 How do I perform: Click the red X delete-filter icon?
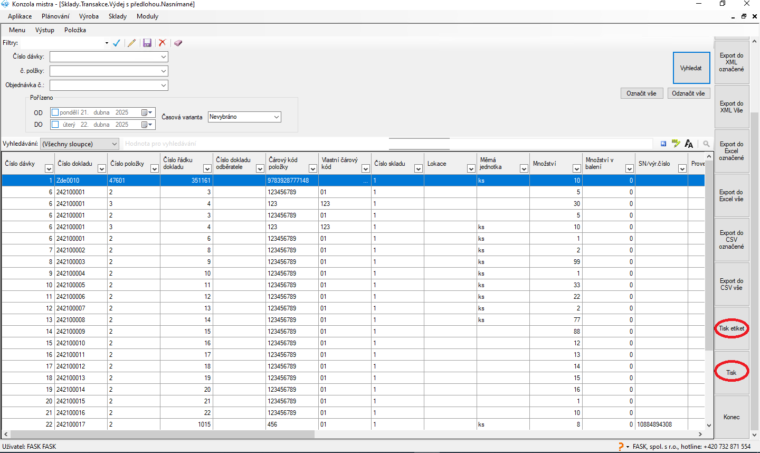tap(163, 43)
